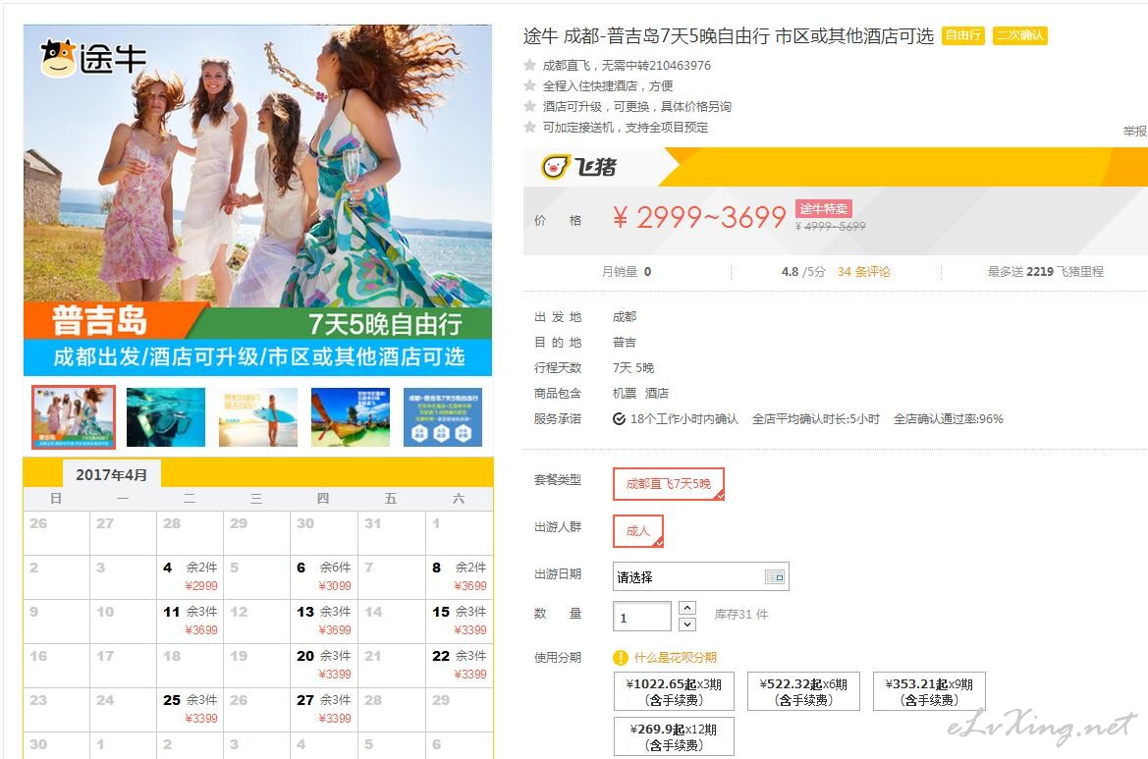
Task: Click the product title 途牛 成都-普吉岛7天5晚自由行
Action: click(x=729, y=36)
